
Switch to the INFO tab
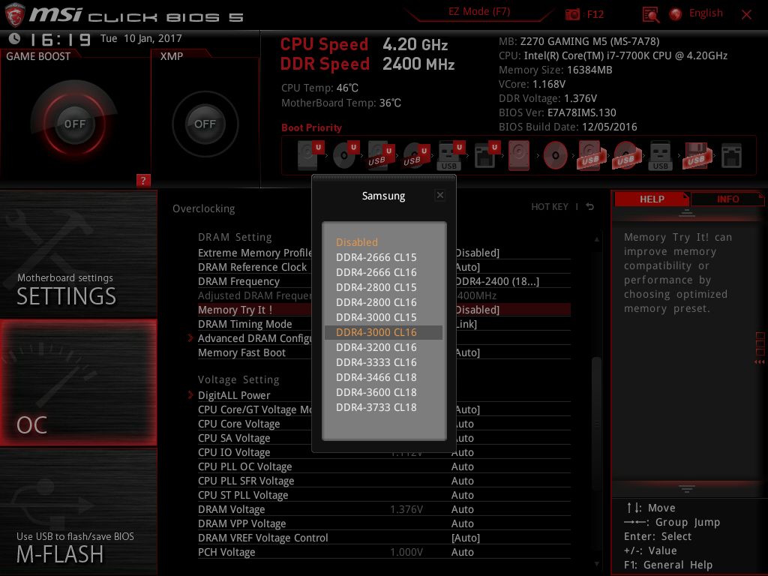pyautogui.click(x=727, y=199)
